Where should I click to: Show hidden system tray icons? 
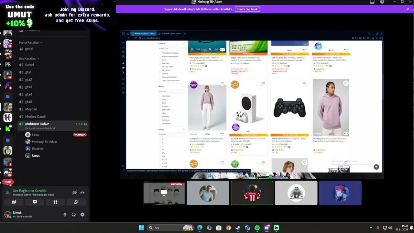tap(371, 228)
